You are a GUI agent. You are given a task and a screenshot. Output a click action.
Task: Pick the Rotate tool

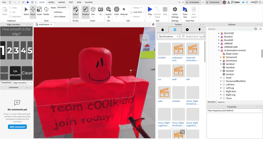46,11
